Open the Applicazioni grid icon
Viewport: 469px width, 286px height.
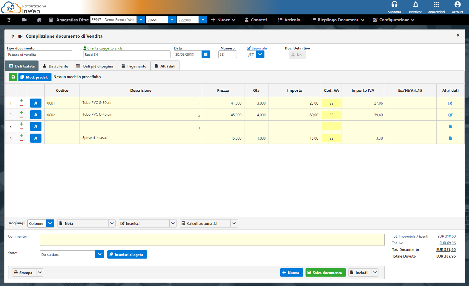click(436, 5)
